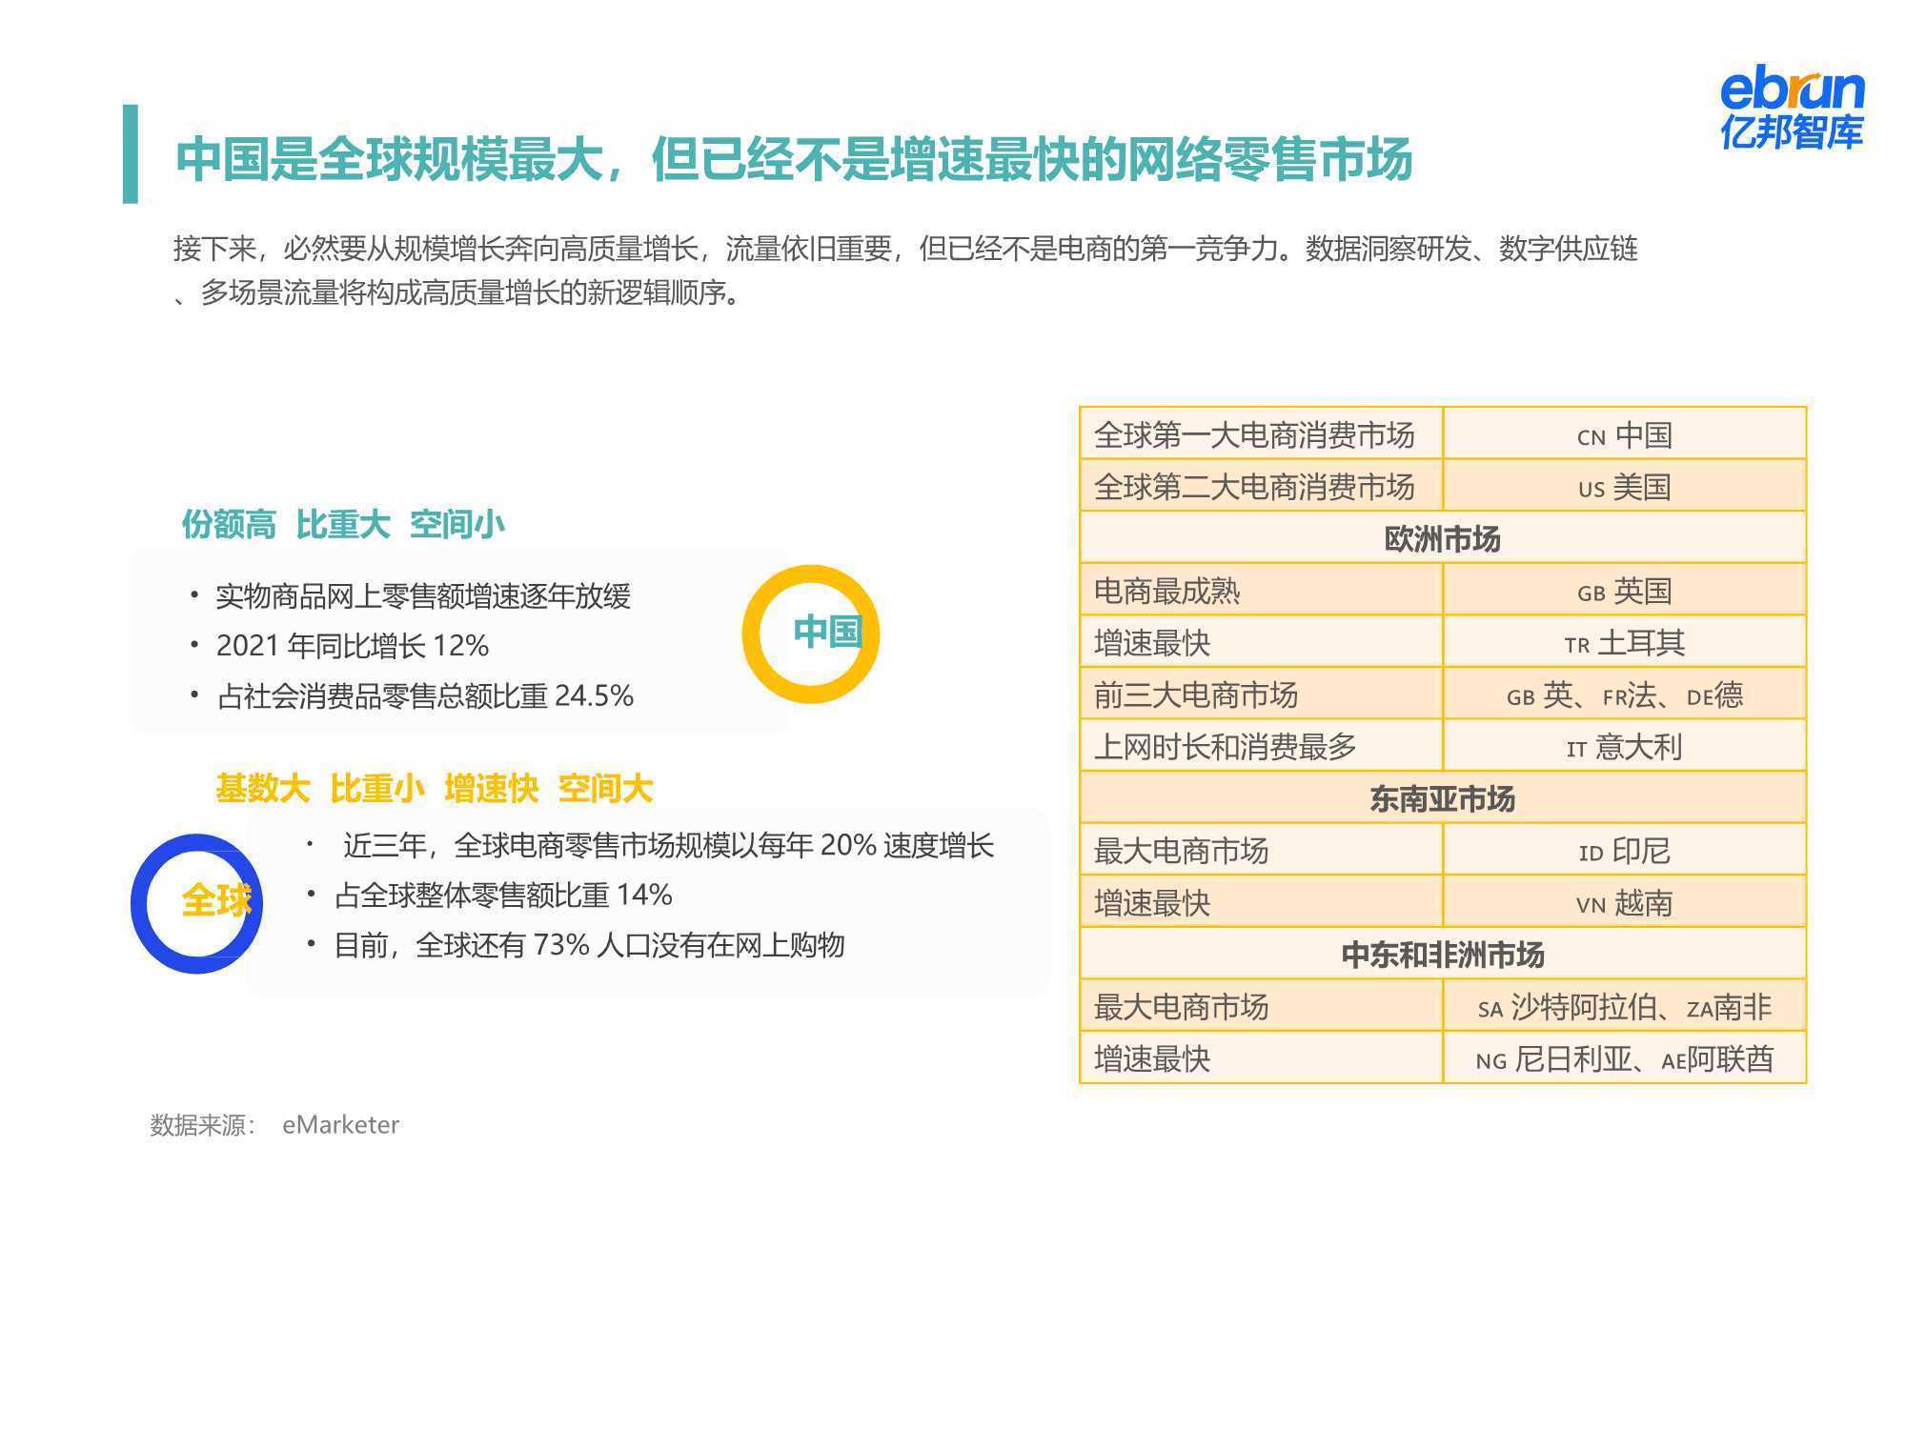The width and height of the screenshot is (1906, 1429).
Task: Click the bullet 2021 年同比增长 12%
Action: [353, 646]
